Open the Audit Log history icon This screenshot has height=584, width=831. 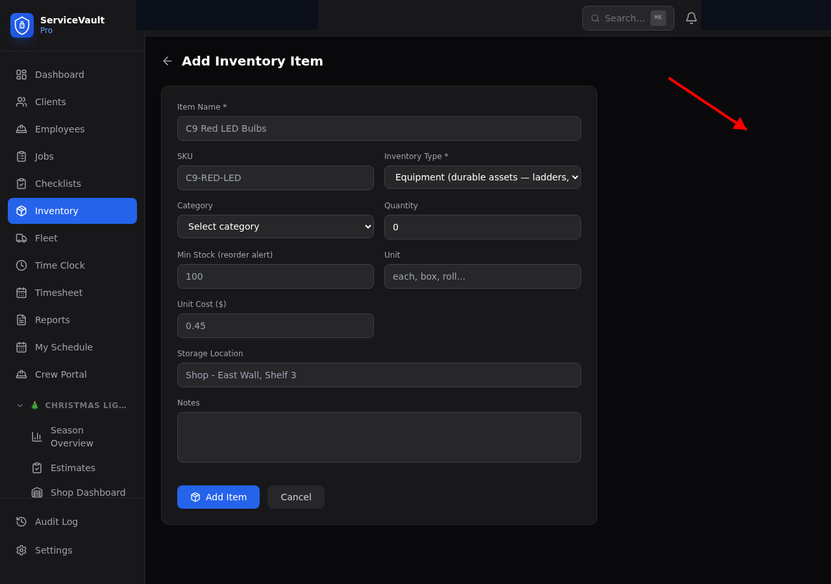[x=21, y=522]
